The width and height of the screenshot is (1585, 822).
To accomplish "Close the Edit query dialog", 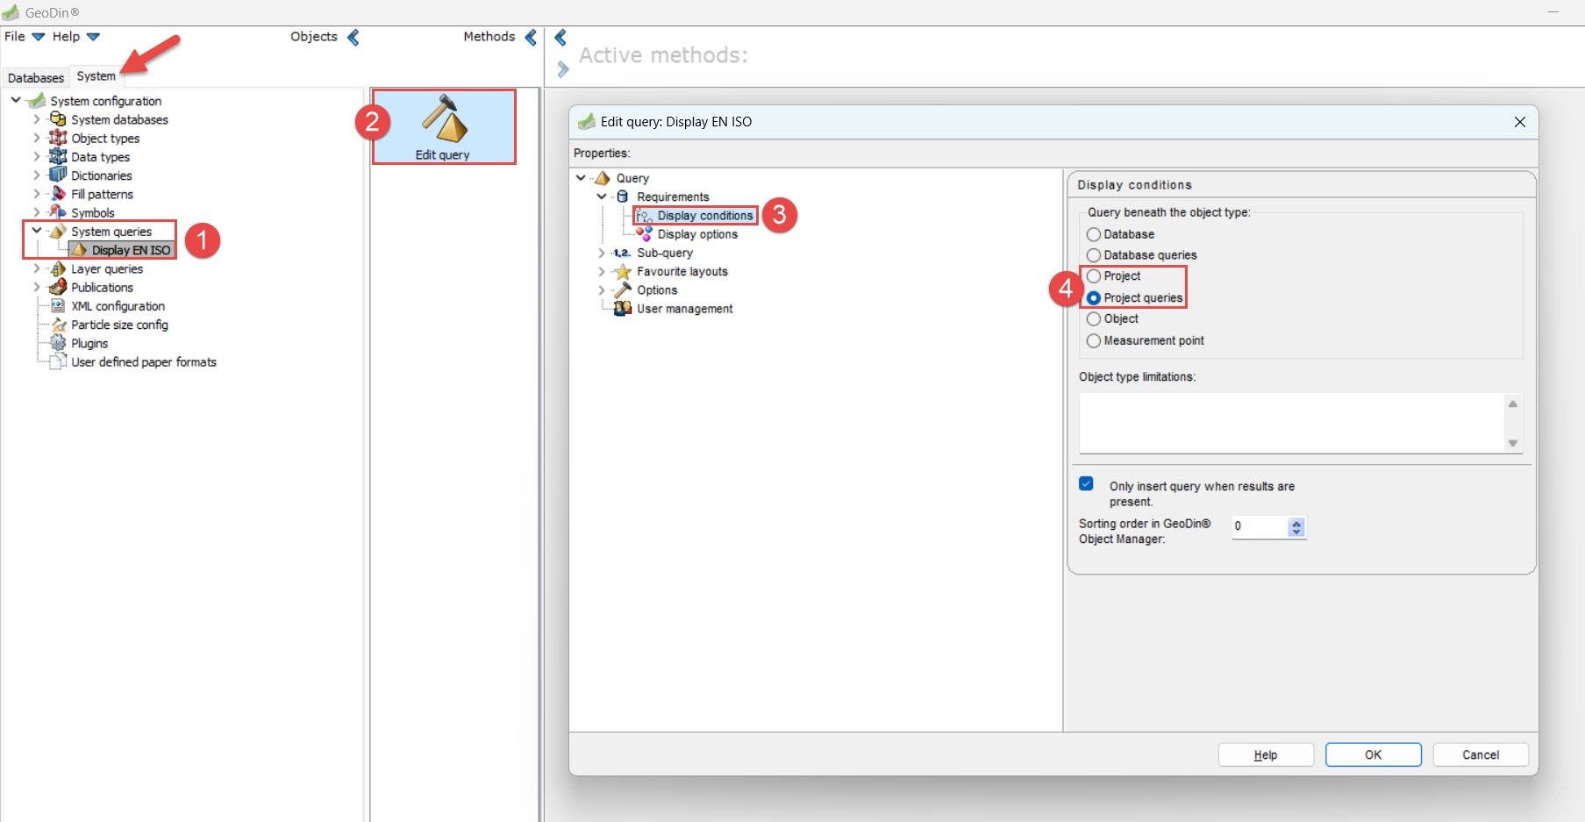I will click(x=1520, y=122).
